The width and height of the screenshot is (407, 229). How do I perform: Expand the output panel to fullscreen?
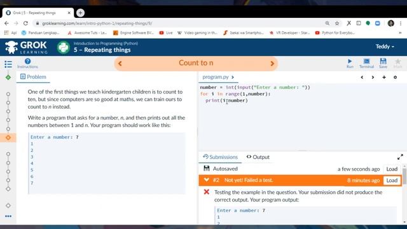[400, 157]
